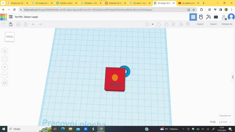This screenshot has height=132, width=235.
Task: Click the Duplicate and repeat icon
Action: point(18,24)
